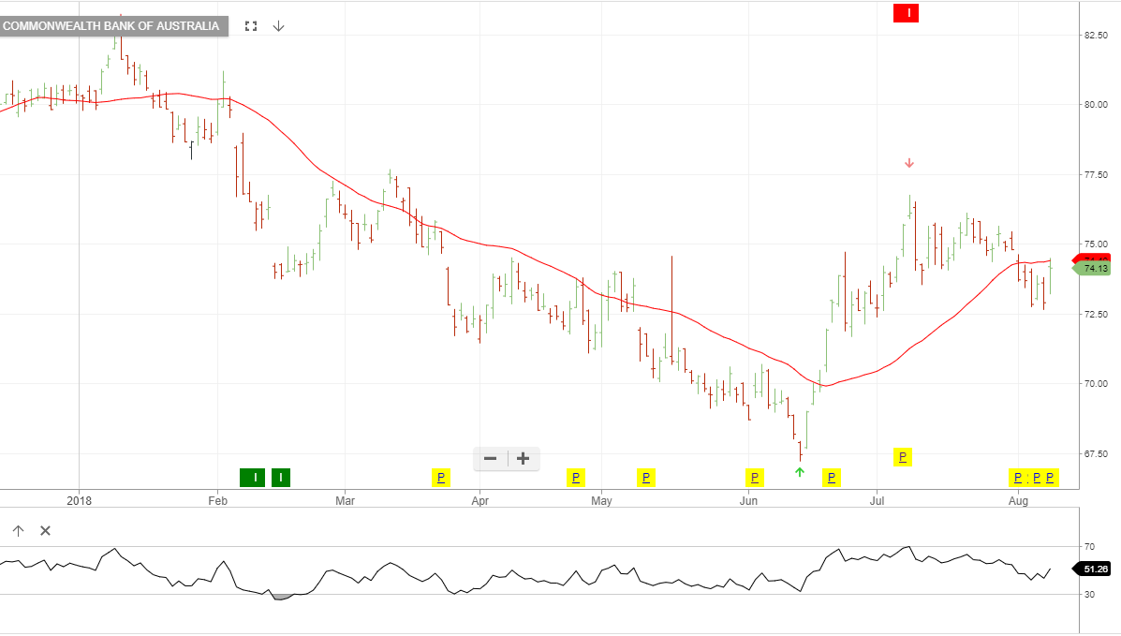The width and height of the screenshot is (1121, 636).
Task: Click the 67.50 price axis label
Action: pos(1096,453)
